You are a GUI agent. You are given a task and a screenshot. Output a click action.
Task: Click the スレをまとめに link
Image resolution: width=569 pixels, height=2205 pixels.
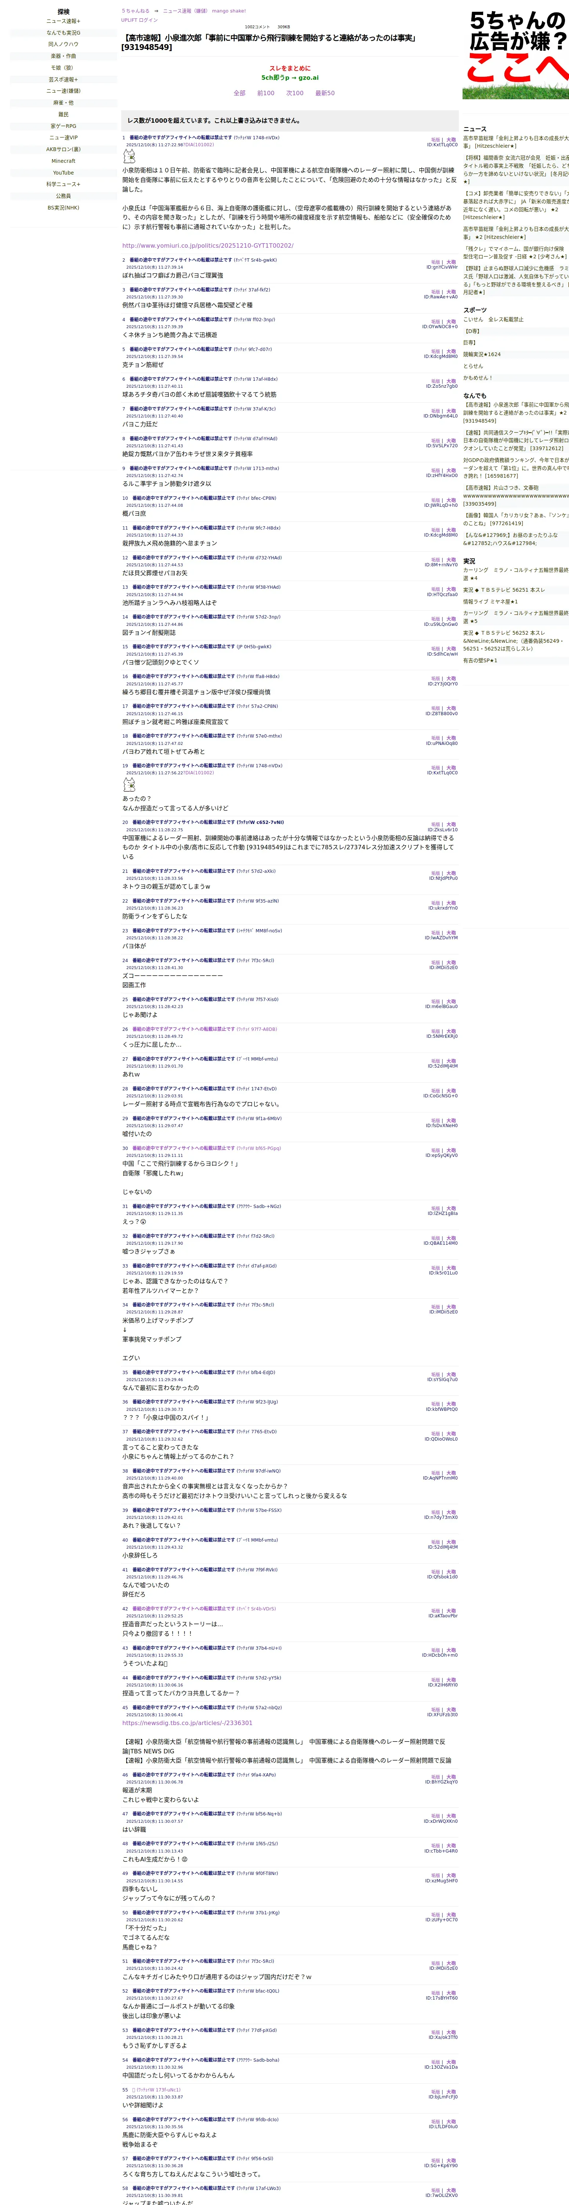click(290, 68)
